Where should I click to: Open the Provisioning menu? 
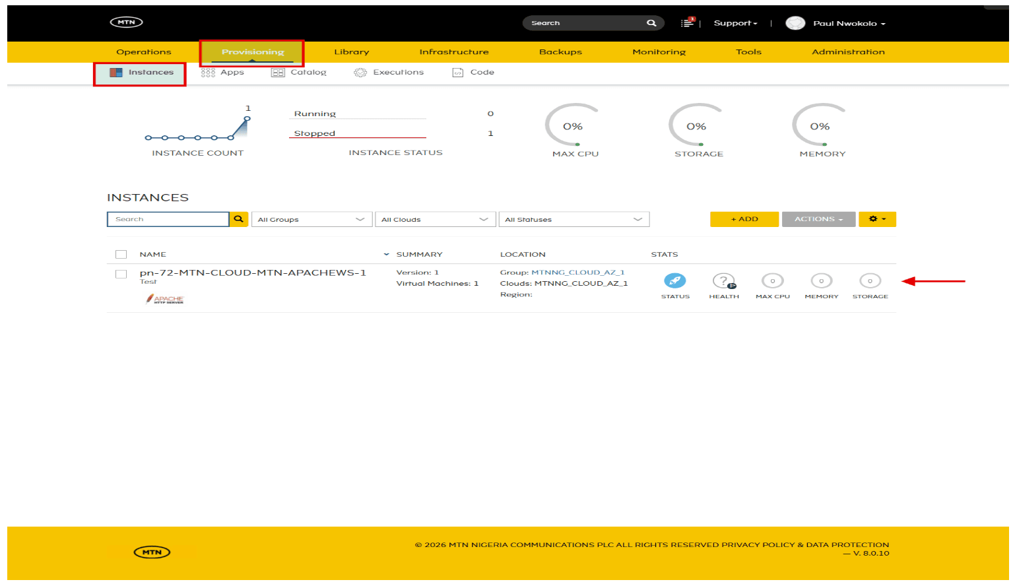(253, 52)
